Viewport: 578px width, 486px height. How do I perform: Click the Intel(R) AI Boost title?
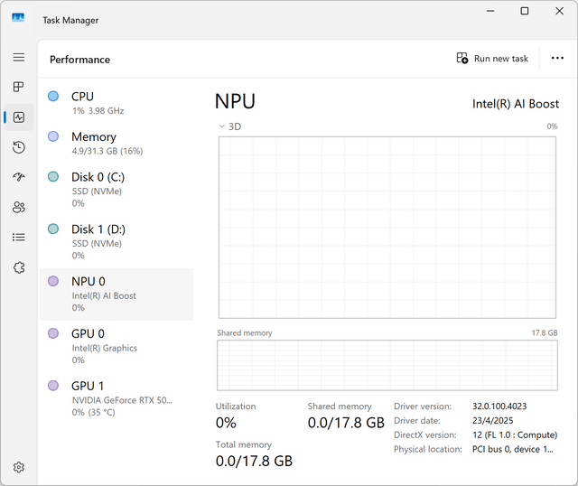(x=516, y=104)
